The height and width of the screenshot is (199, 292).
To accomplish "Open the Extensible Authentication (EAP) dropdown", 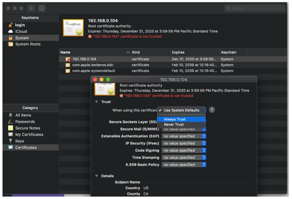I will pyautogui.click(x=184, y=136).
